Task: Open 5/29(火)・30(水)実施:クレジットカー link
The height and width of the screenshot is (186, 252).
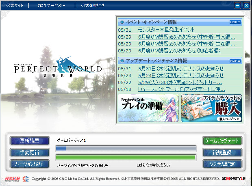Action: pos(180,82)
